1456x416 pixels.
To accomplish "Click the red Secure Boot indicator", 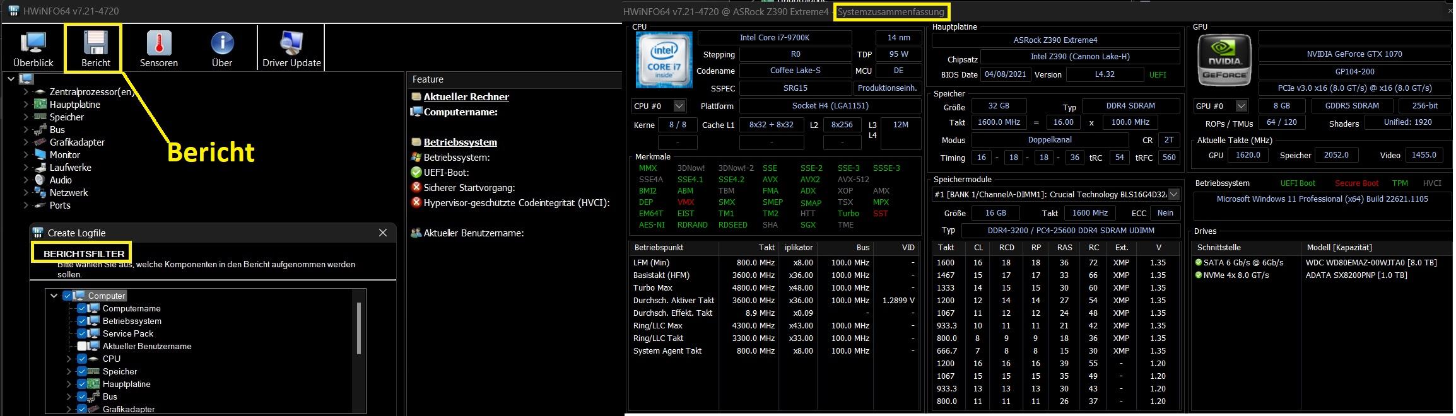I will pos(1356,183).
